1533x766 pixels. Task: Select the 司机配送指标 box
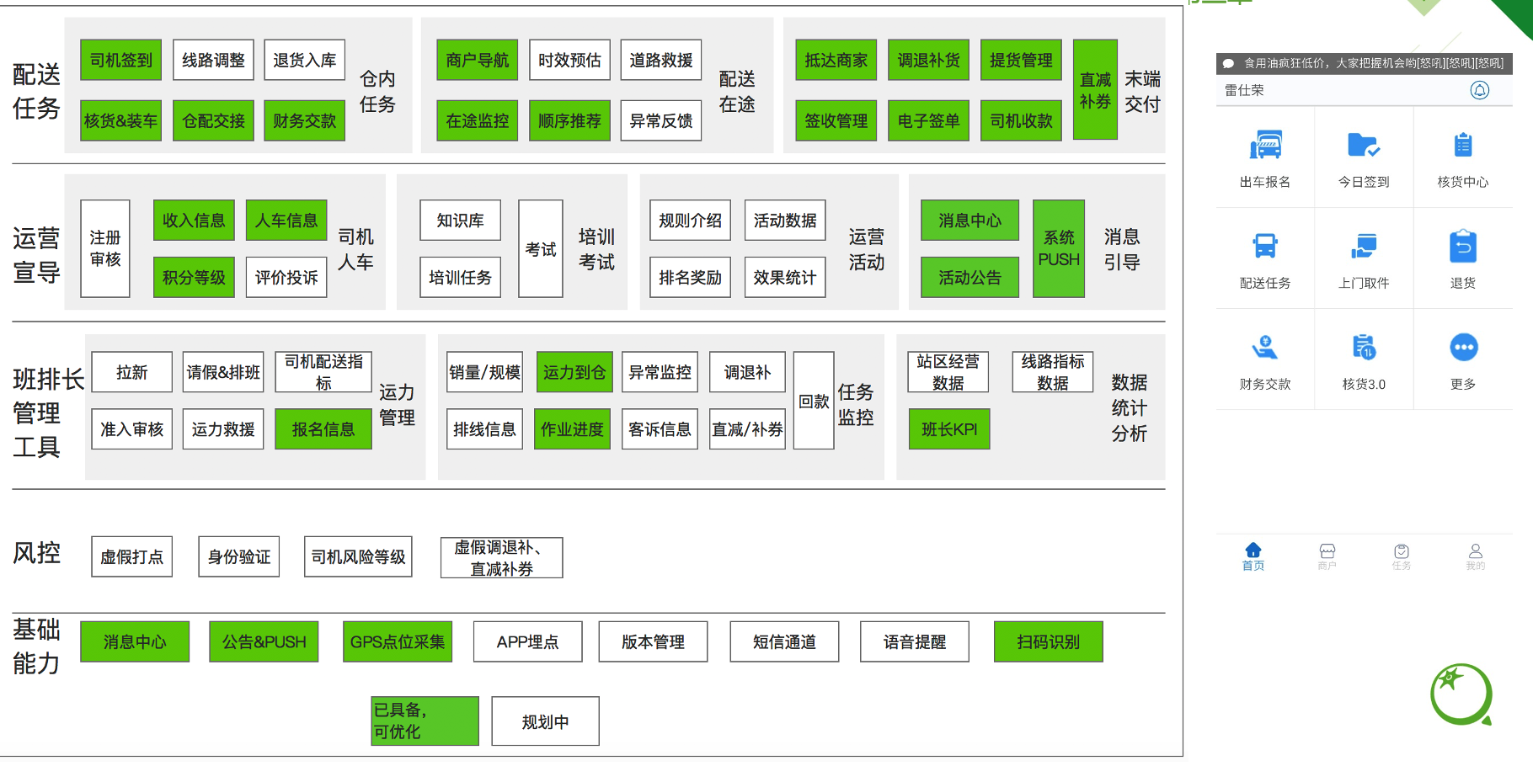323,372
